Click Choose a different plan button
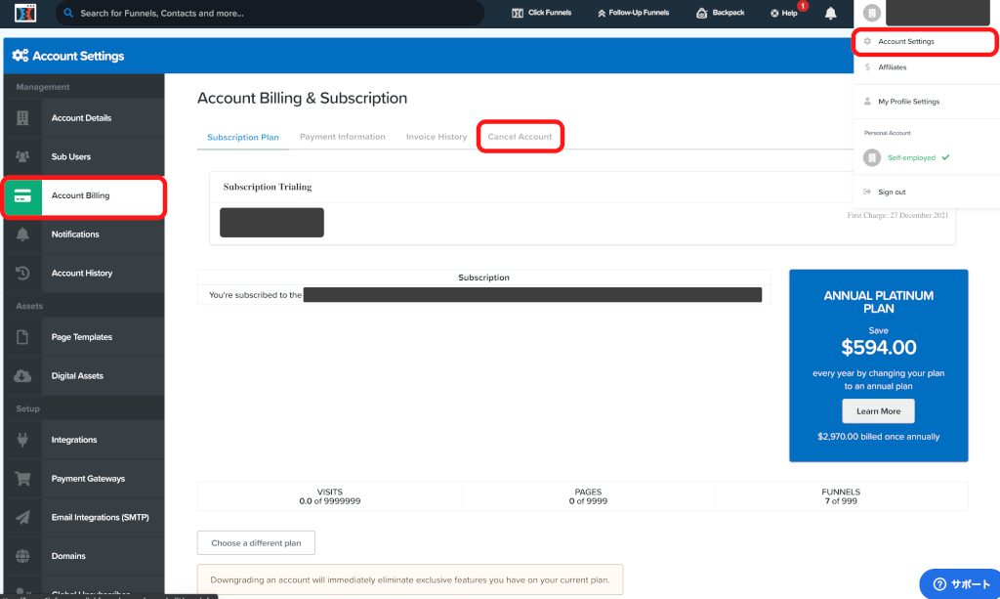 click(256, 543)
